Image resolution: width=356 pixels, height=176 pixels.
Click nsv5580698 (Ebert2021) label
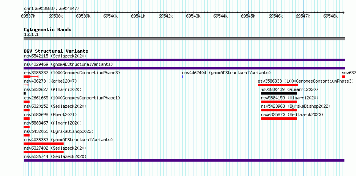[50, 115]
